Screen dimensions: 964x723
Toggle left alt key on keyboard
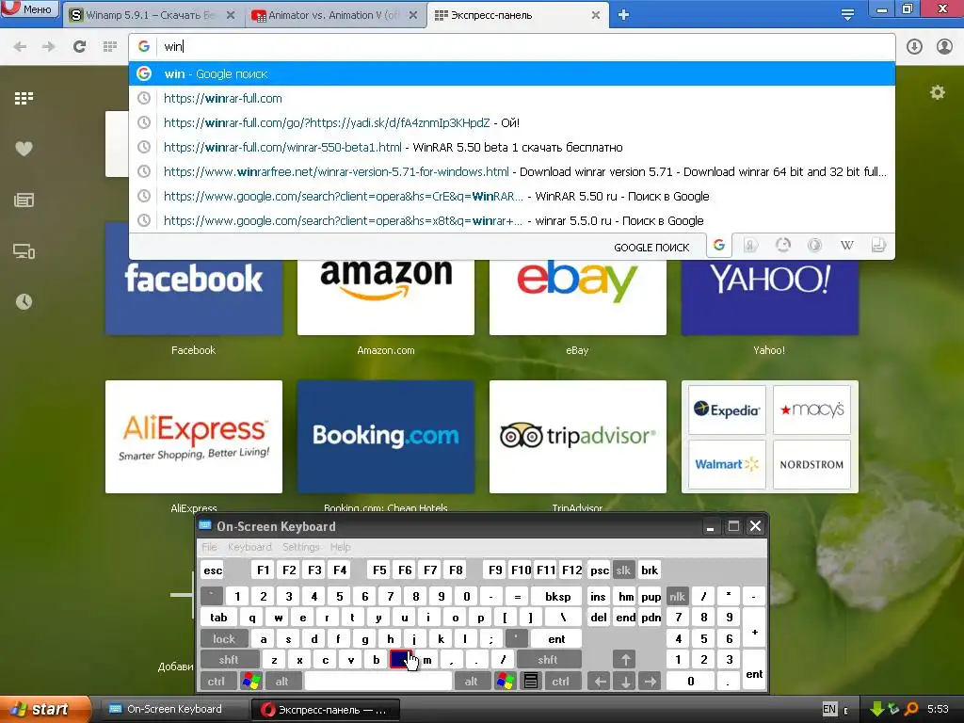point(281,682)
